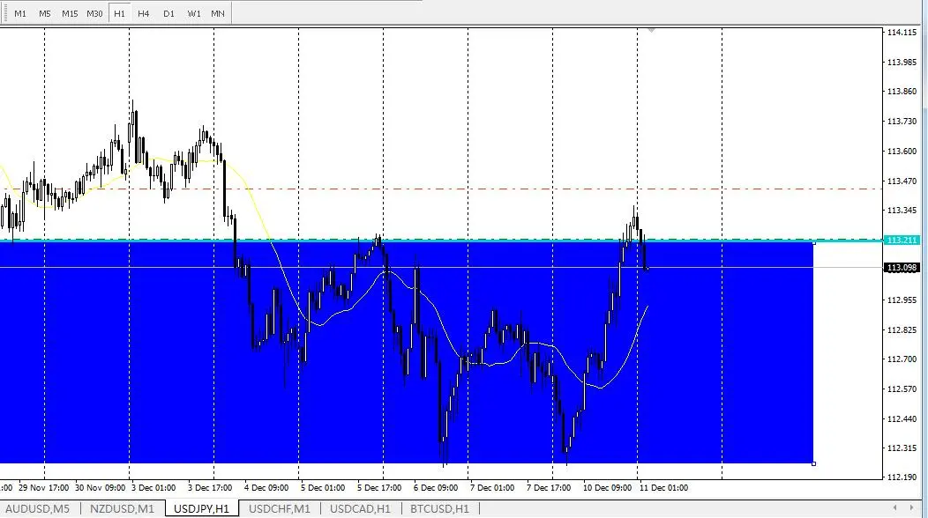This screenshot has height=518, width=928.
Task: Select the M15 timeframe button
Action: (70, 13)
